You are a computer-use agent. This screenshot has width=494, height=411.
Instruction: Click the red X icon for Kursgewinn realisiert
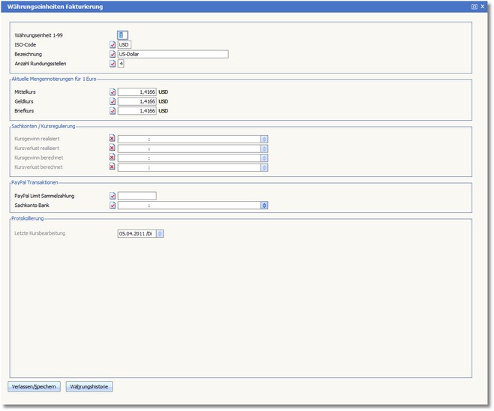113,139
